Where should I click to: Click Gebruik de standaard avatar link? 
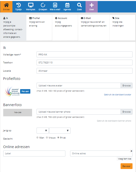tap(118, 95)
